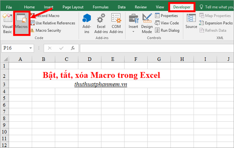Click cell A1
234x148 pixels.
tap(20, 66)
